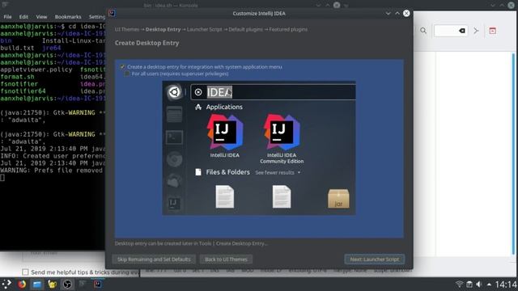Viewport: 518px width, 291px height.
Task: Click the volume speaker tray icon
Action: pos(479,284)
